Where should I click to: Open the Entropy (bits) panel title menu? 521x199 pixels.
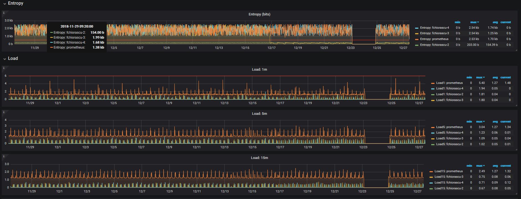click(259, 14)
